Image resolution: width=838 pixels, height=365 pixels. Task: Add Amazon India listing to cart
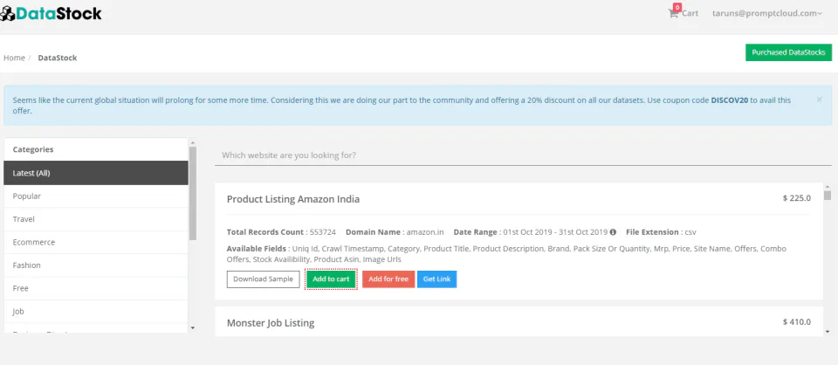point(331,279)
